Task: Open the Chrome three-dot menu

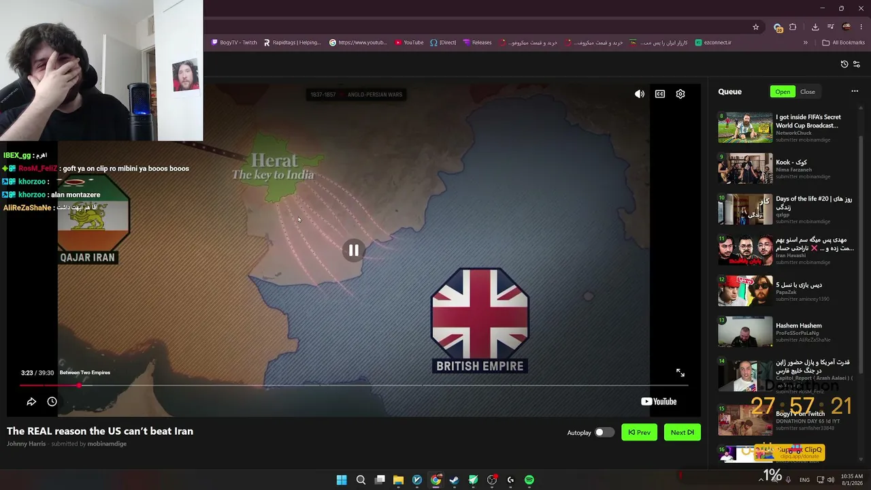Action: pos(861,27)
